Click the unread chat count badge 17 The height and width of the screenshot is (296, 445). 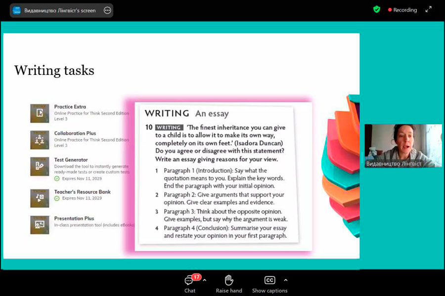[196, 277]
